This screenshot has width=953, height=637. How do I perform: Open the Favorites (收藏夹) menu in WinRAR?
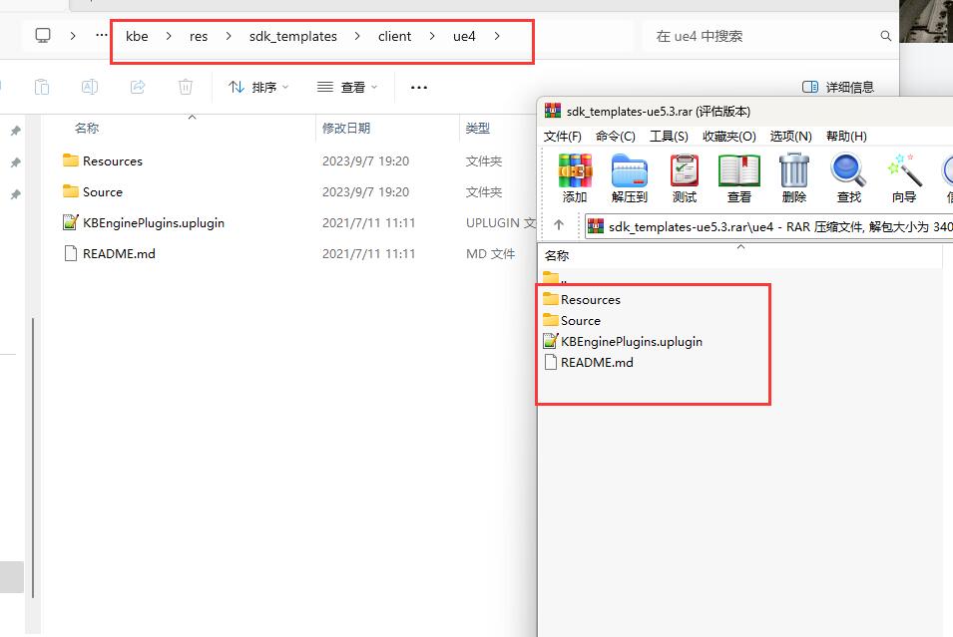point(729,136)
